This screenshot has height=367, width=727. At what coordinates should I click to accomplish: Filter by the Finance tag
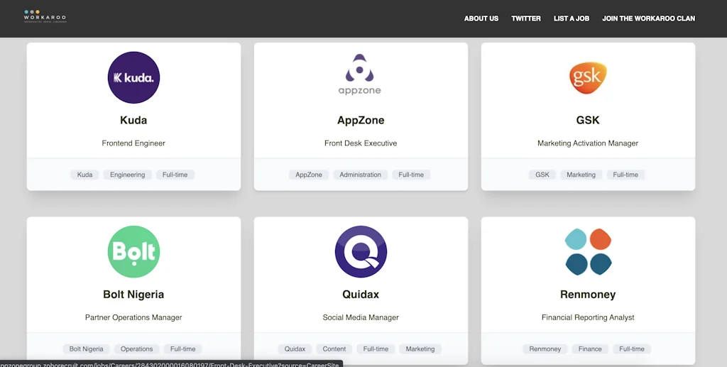click(590, 349)
